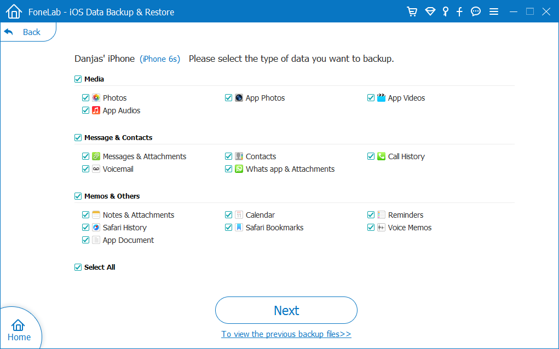559x349 pixels.
Task: Click the Photos app icon
Action: tap(96, 97)
